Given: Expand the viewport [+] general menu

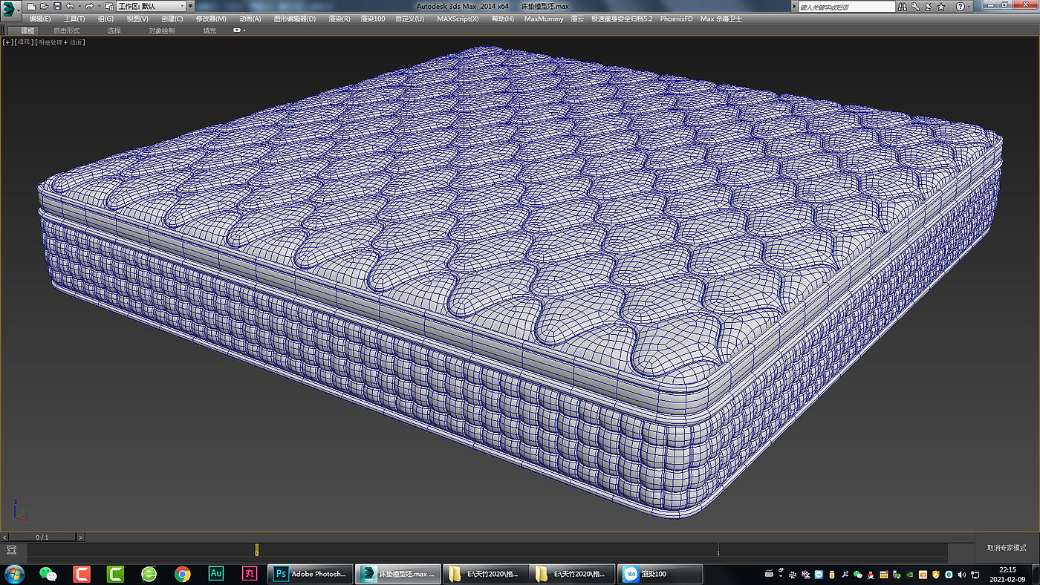Looking at the screenshot, I should tap(8, 42).
